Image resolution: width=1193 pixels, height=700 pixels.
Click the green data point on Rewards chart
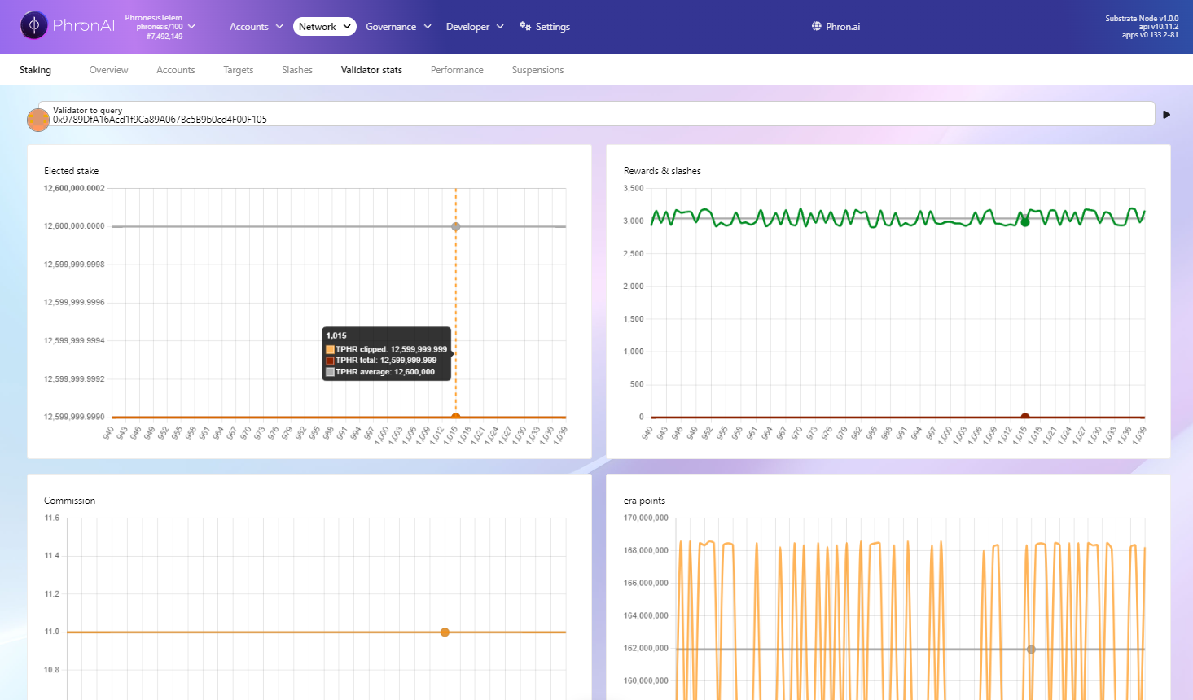(1025, 222)
